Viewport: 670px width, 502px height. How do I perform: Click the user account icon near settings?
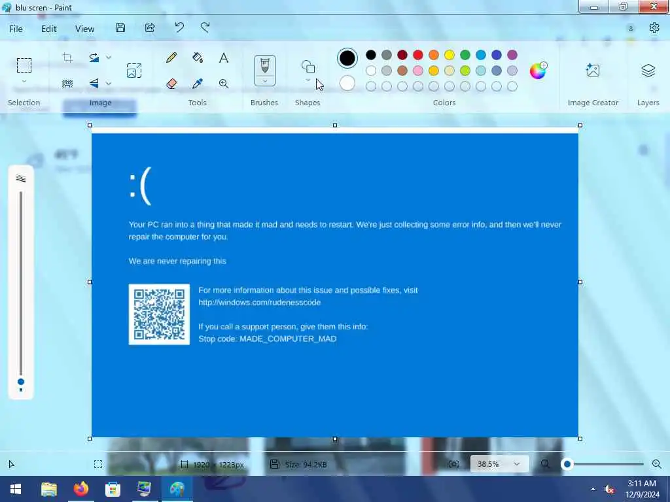tap(631, 29)
